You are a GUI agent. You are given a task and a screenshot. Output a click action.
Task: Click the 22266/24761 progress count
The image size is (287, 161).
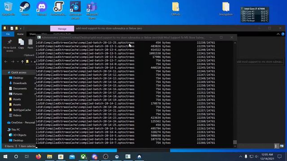pos(206,143)
